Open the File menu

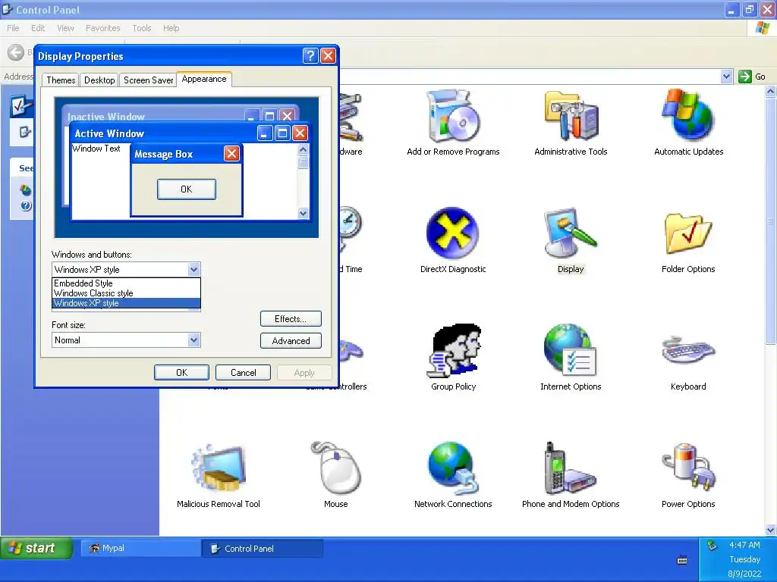click(x=14, y=28)
